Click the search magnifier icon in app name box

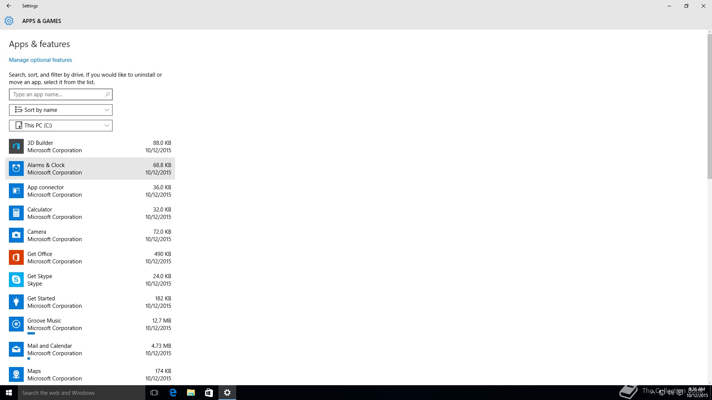tap(107, 94)
